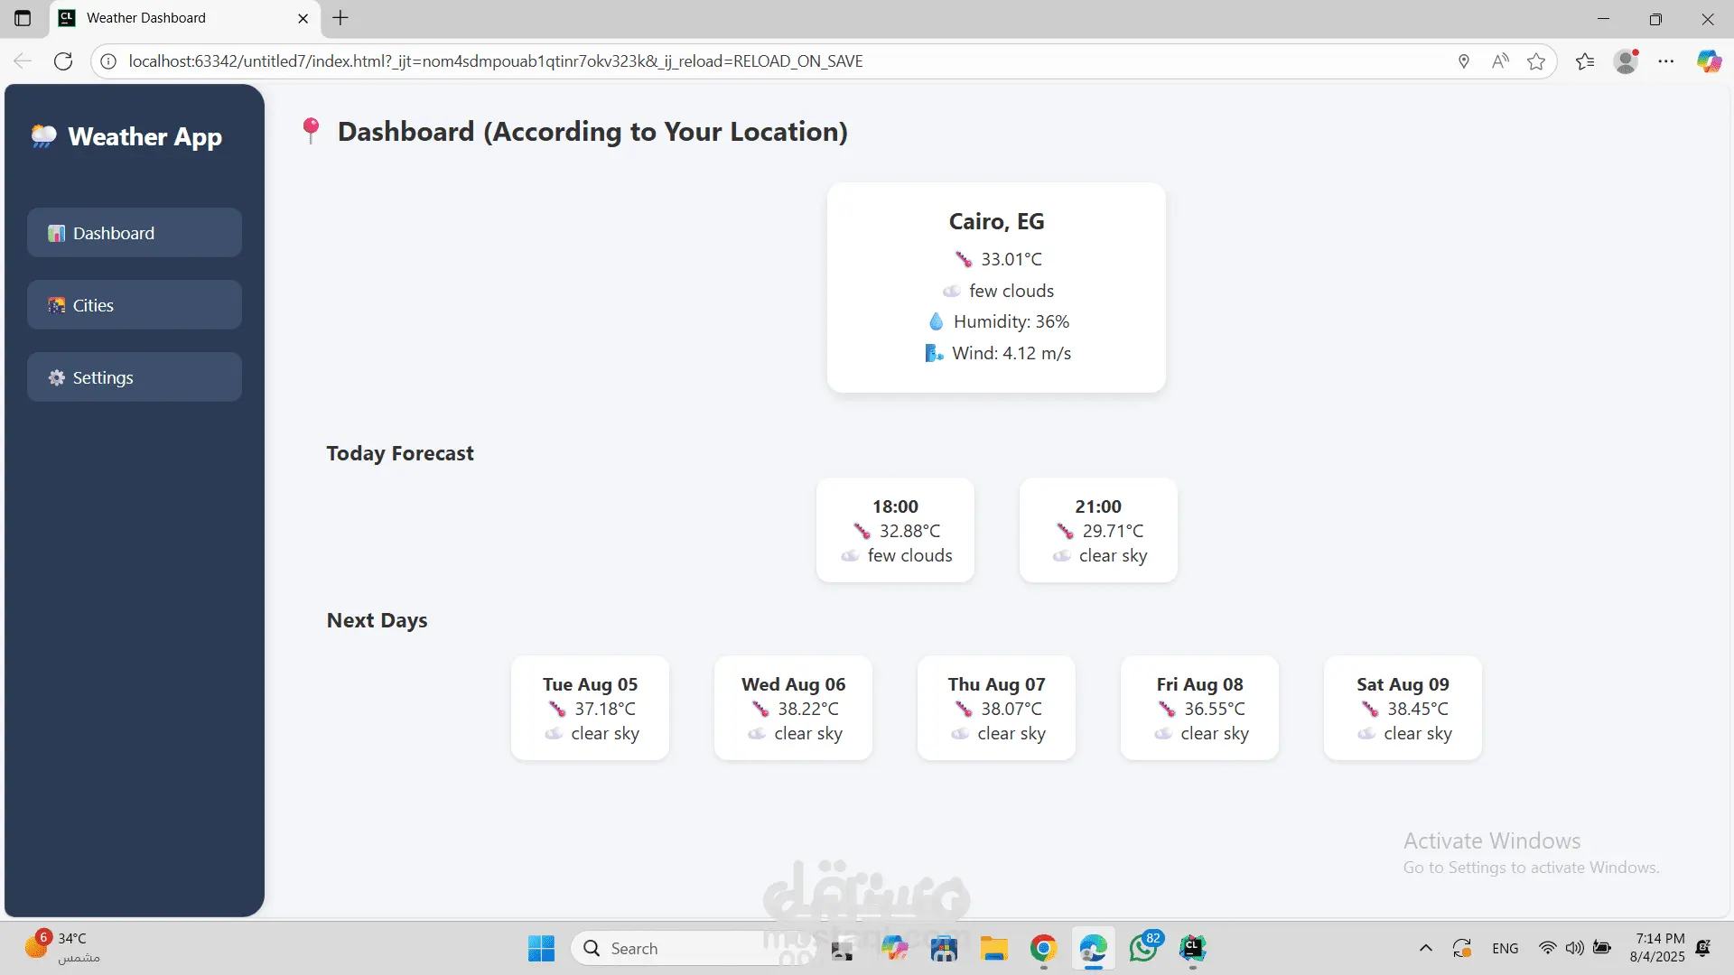
Task: Open the Copilot icon in browser toolbar
Action: coord(1708,61)
